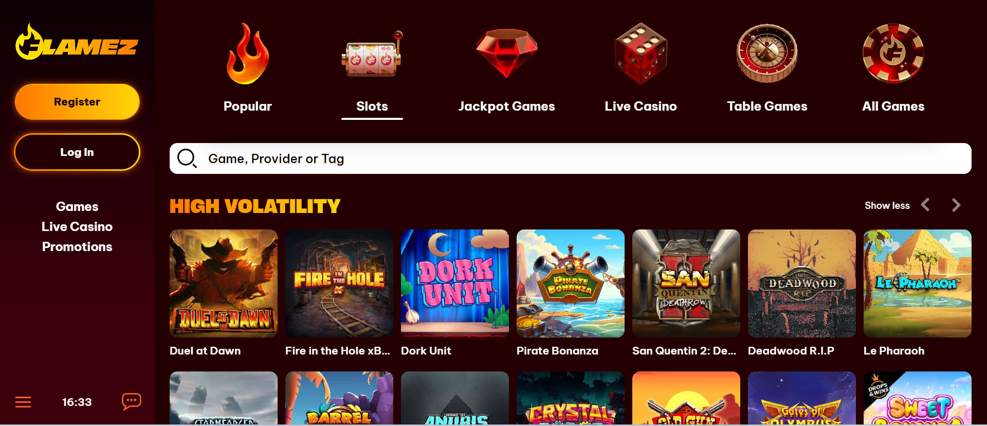Click the Popular flame icon
The image size is (987, 426).
coord(248,54)
